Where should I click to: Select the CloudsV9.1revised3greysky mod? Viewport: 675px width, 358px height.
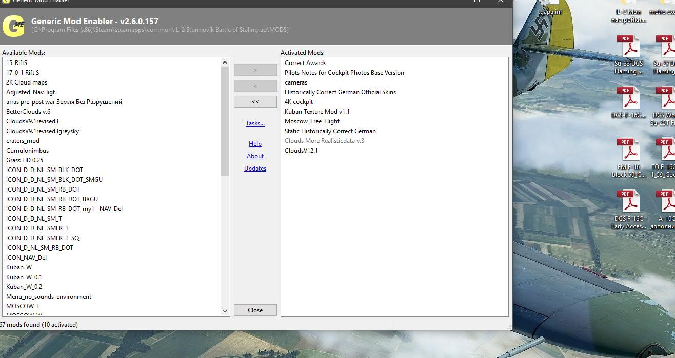[43, 131]
